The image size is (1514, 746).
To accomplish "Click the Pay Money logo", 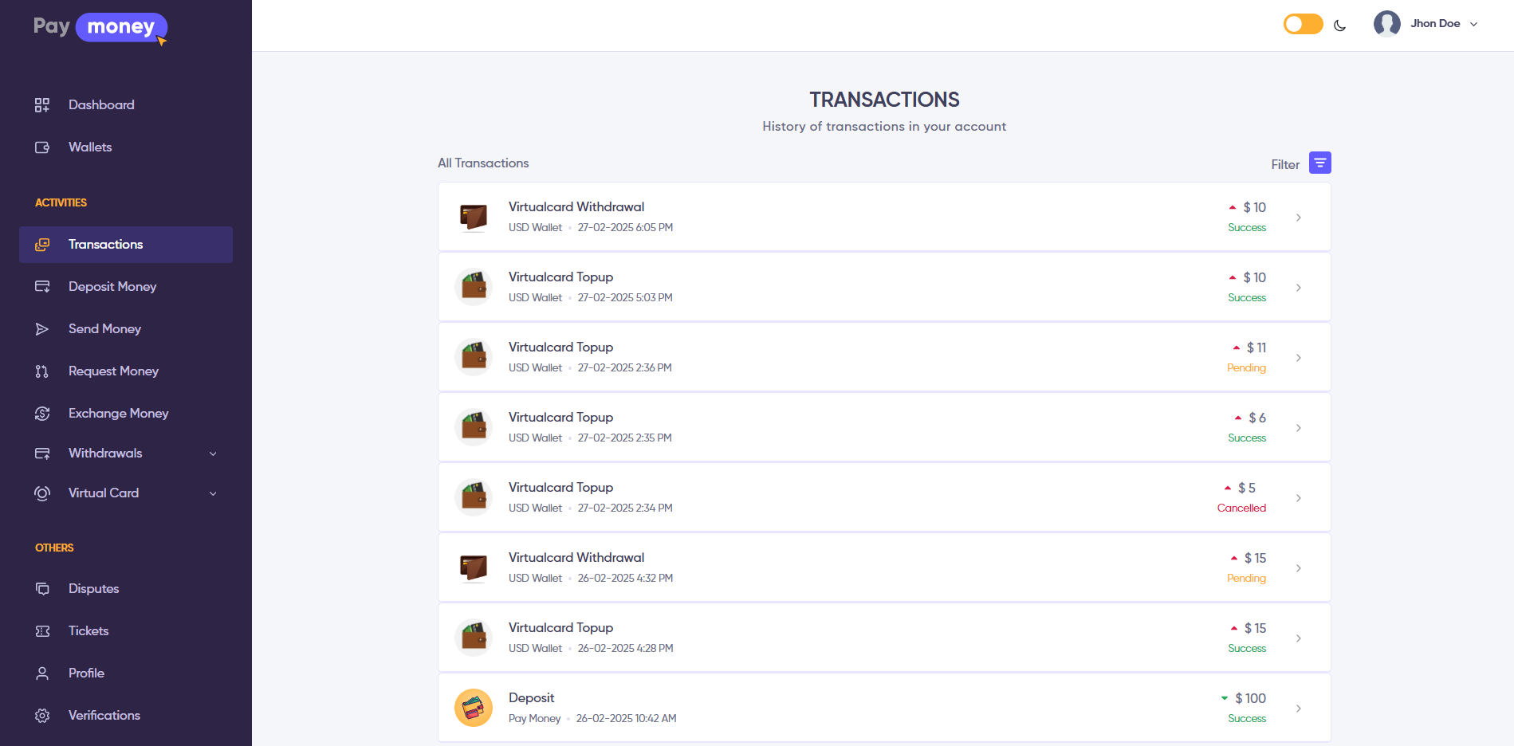I will (x=100, y=28).
